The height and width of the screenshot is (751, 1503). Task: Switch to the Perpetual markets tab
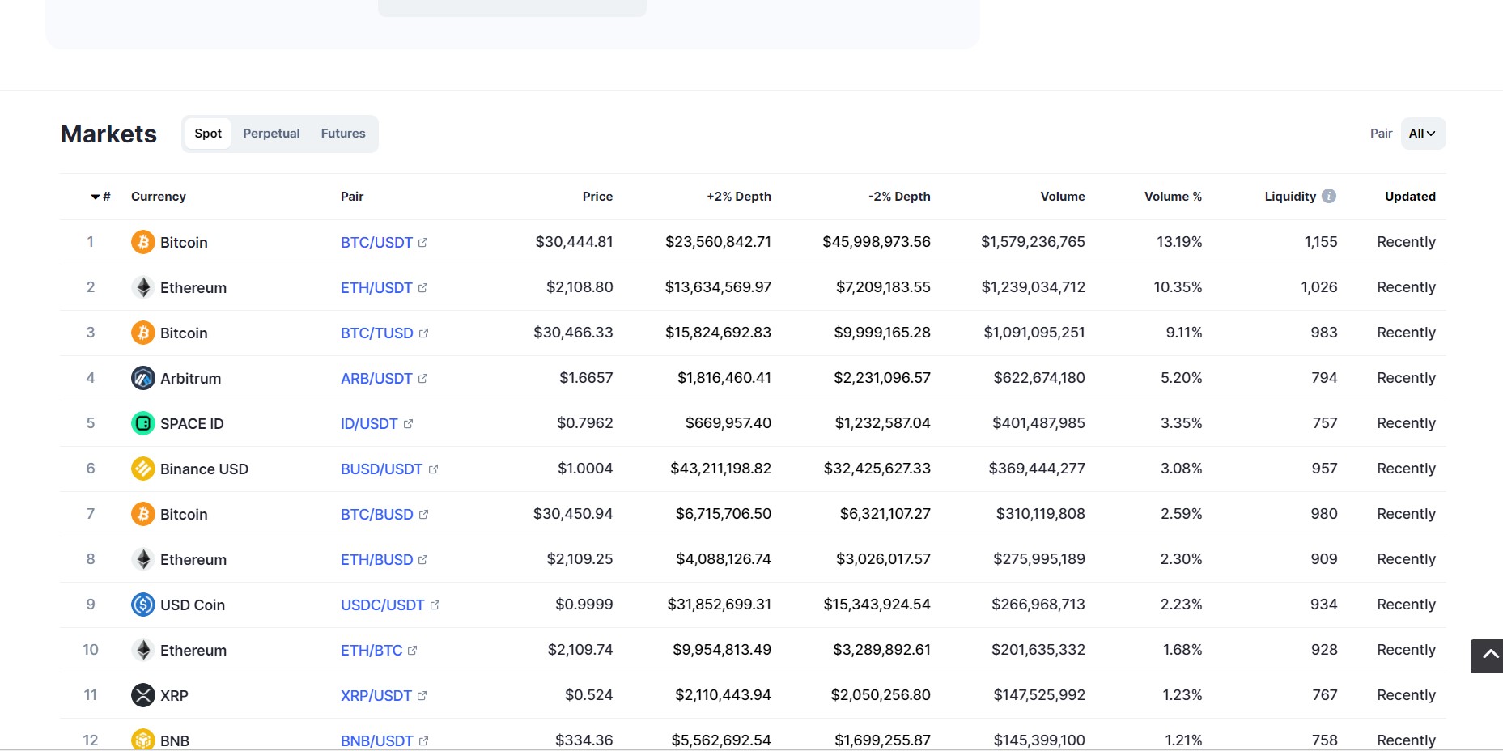[271, 134]
